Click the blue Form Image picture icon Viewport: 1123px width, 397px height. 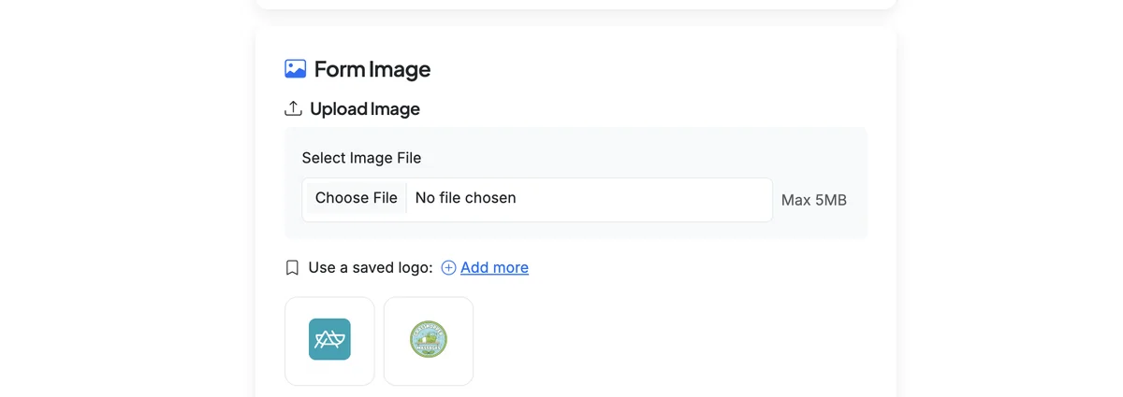pyautogui.click(x=295, y=68)
